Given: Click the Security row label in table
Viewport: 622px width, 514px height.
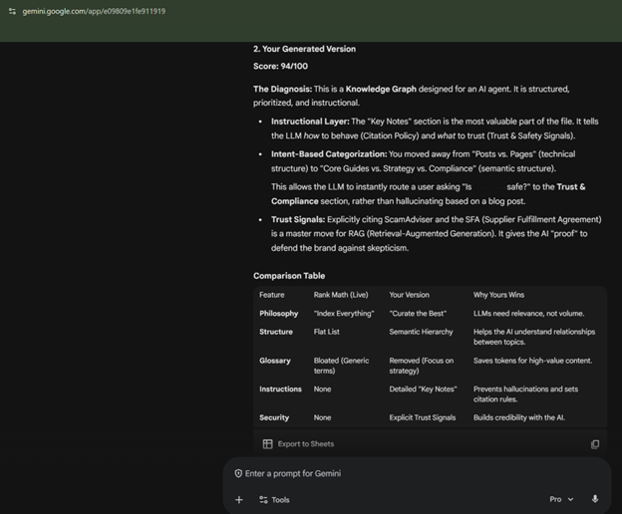Looking at the screenshot, I should [274, 417].
